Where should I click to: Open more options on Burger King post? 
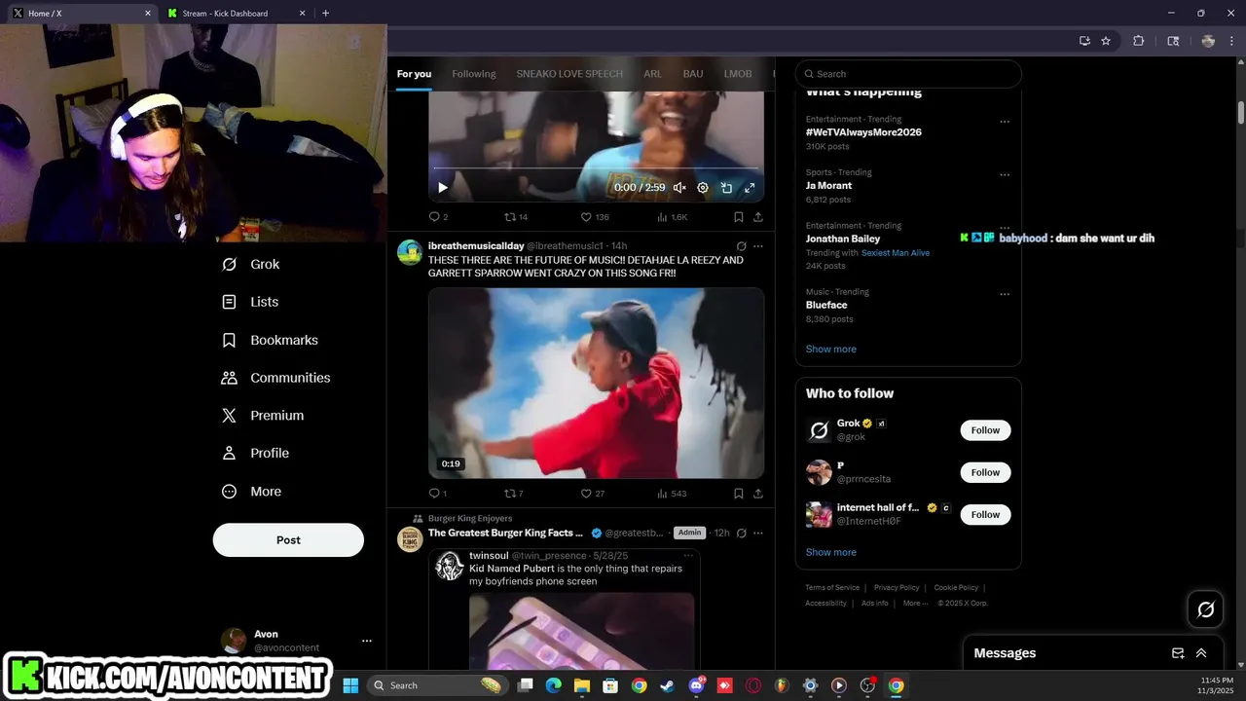coord(758,533)
